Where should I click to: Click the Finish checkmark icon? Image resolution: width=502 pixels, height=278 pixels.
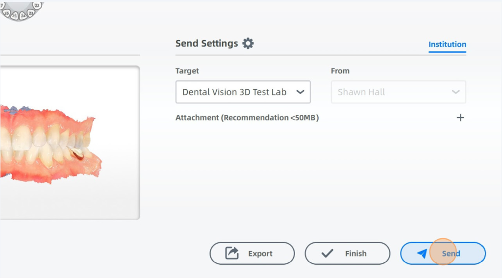click(327, 253)
